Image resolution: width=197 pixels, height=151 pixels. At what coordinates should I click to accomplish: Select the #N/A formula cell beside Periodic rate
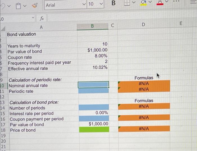coord(144,90)
